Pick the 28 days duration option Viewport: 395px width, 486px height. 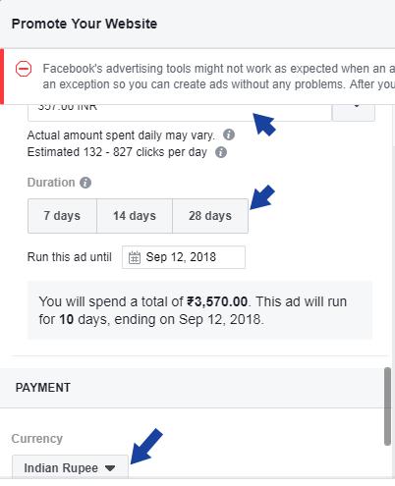click(x=210, y=216)
